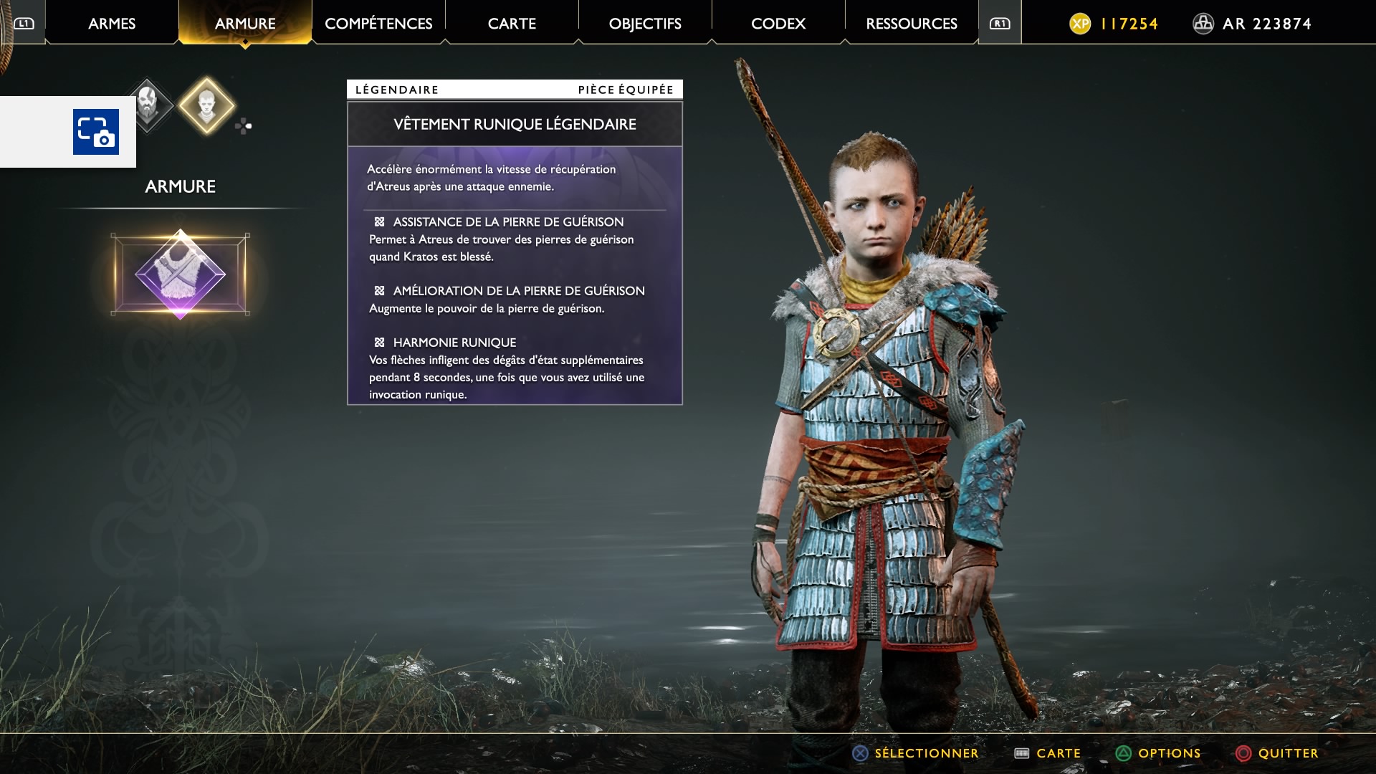Open the ARMES tab
Image resolution: width=1376 pixels, height=774 pixels.
pos(112,23)
